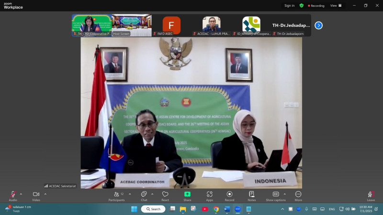Open video options arrow next to Video
Screen dimensions: 383x215
(x=45, y=194)
